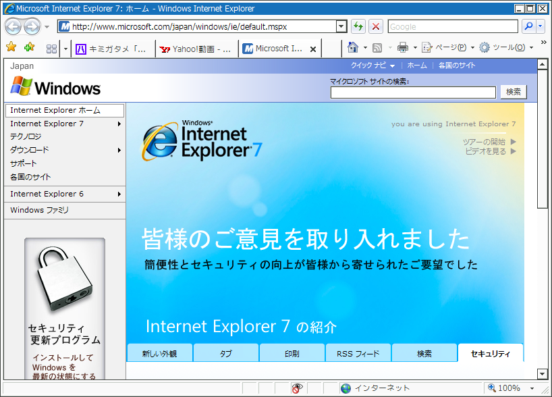This screenshot has width=552, height=397.
Task: Select the セキュリティ feature tab
Action: coord(491,353)
